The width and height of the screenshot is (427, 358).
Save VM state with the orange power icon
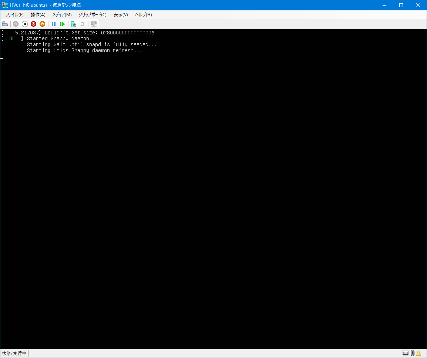tap(42, 24)
